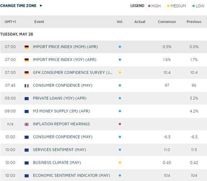Click the 11.0 consensus for Services Sentiment
This screenshot has width=207, height=181.
pyautogui.click(x=167, y=150)
